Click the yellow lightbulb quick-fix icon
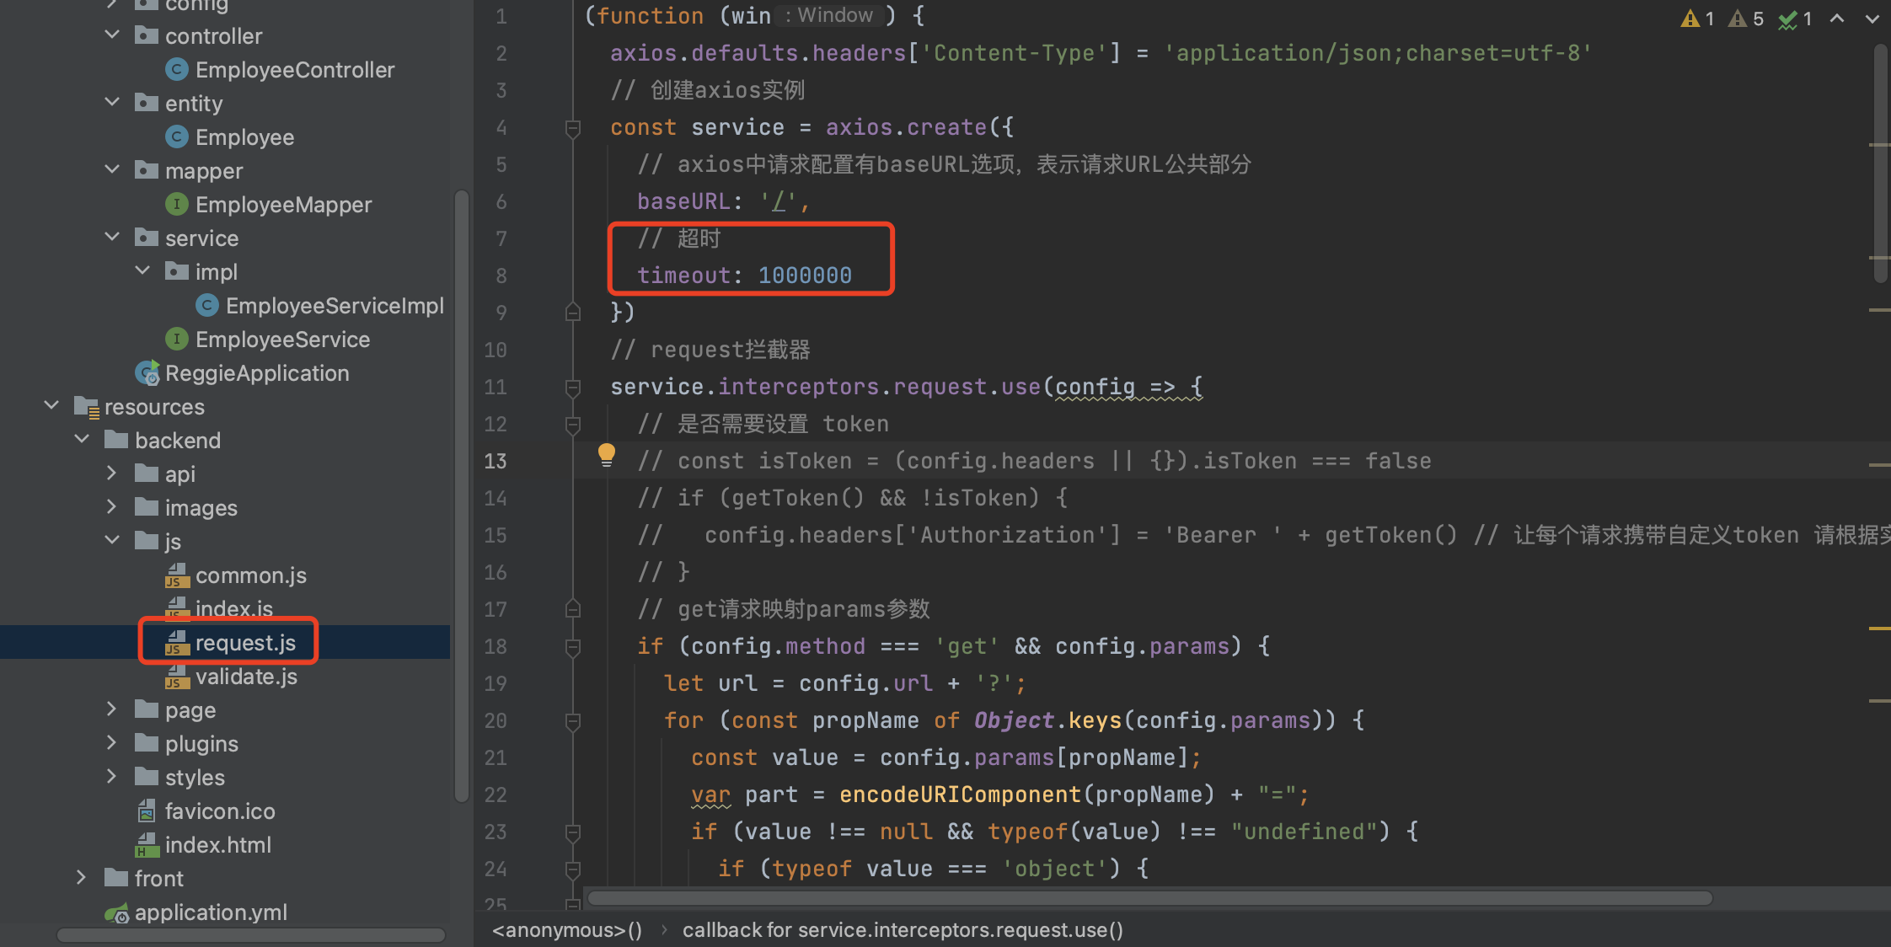Image resolution: width=1891 pixels, height=947 pixels. click(x=606, y=455)
